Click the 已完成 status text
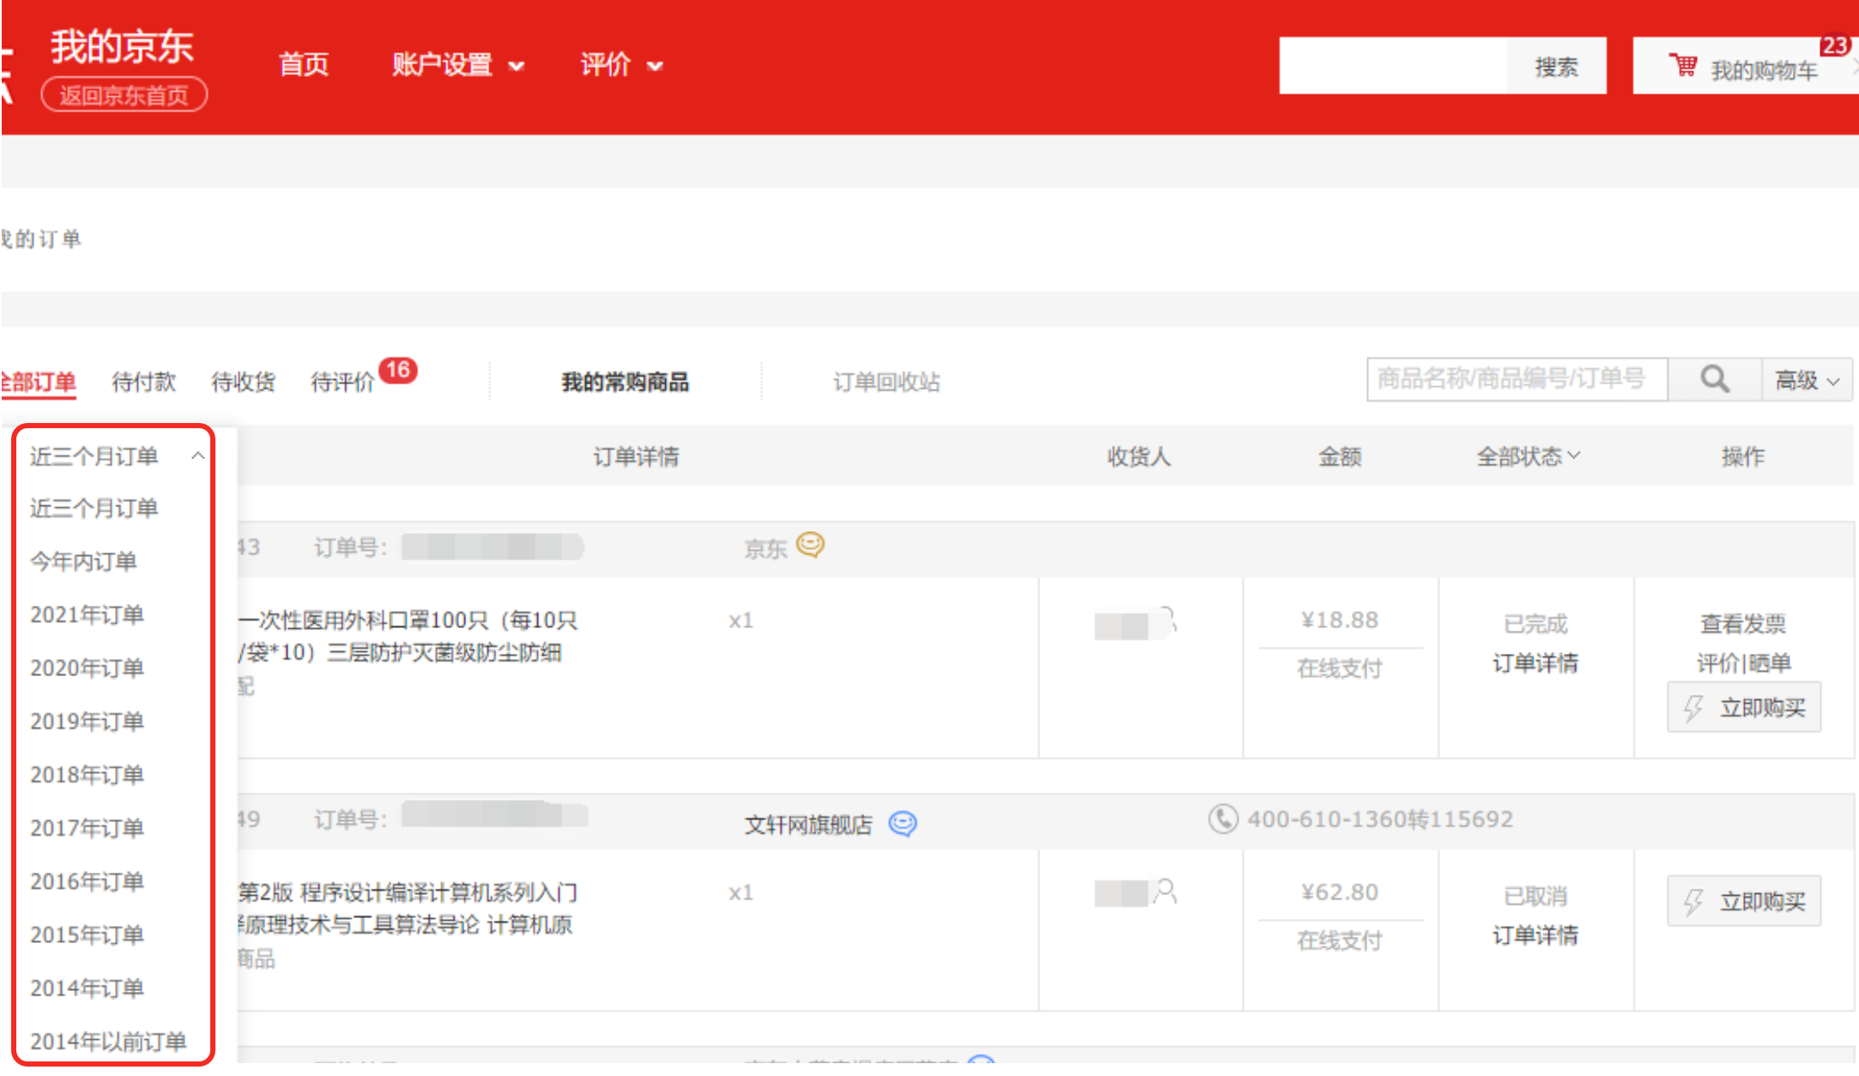 (1535, 624)
